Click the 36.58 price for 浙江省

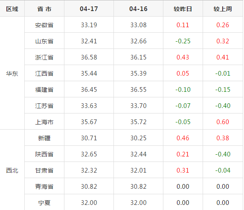[89, 57]
